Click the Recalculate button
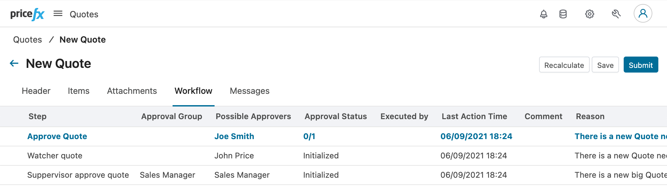This screenshot has width=667, height=193. point(564,65)
